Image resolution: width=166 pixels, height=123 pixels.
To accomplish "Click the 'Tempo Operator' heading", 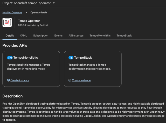I will 29,21.
